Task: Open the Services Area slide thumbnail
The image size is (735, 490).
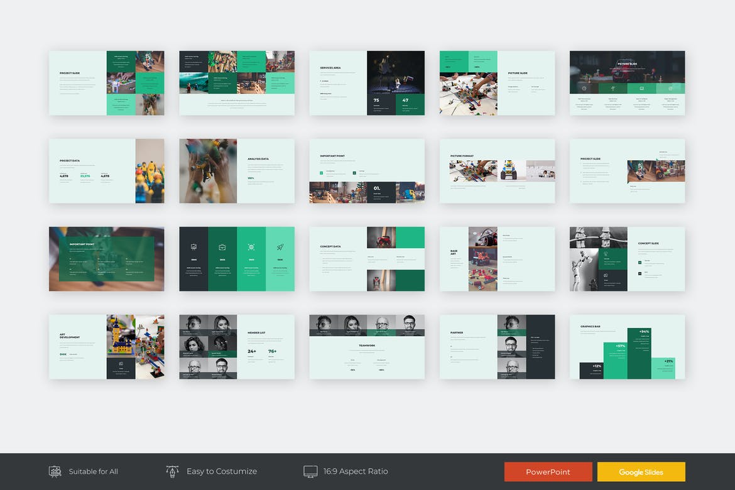Action: pyautogui.click(x=367, y=83)
